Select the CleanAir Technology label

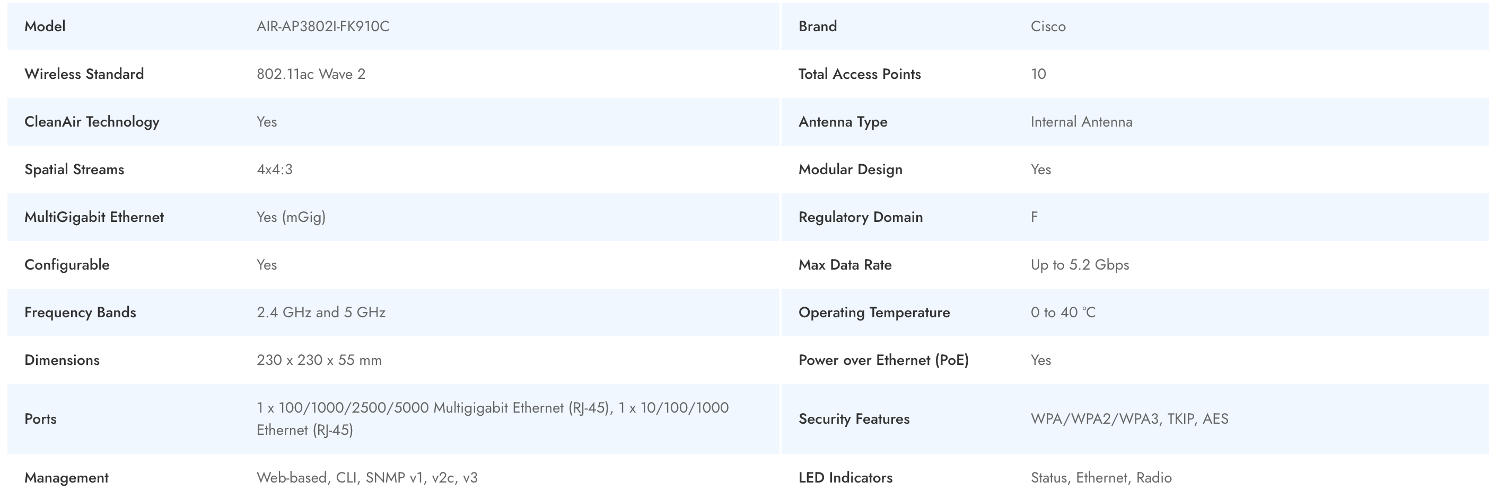pos(91,122)
